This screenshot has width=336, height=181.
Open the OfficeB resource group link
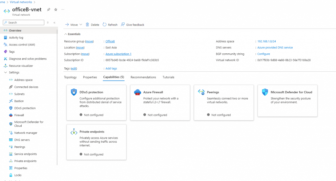[x=110, y=42]
